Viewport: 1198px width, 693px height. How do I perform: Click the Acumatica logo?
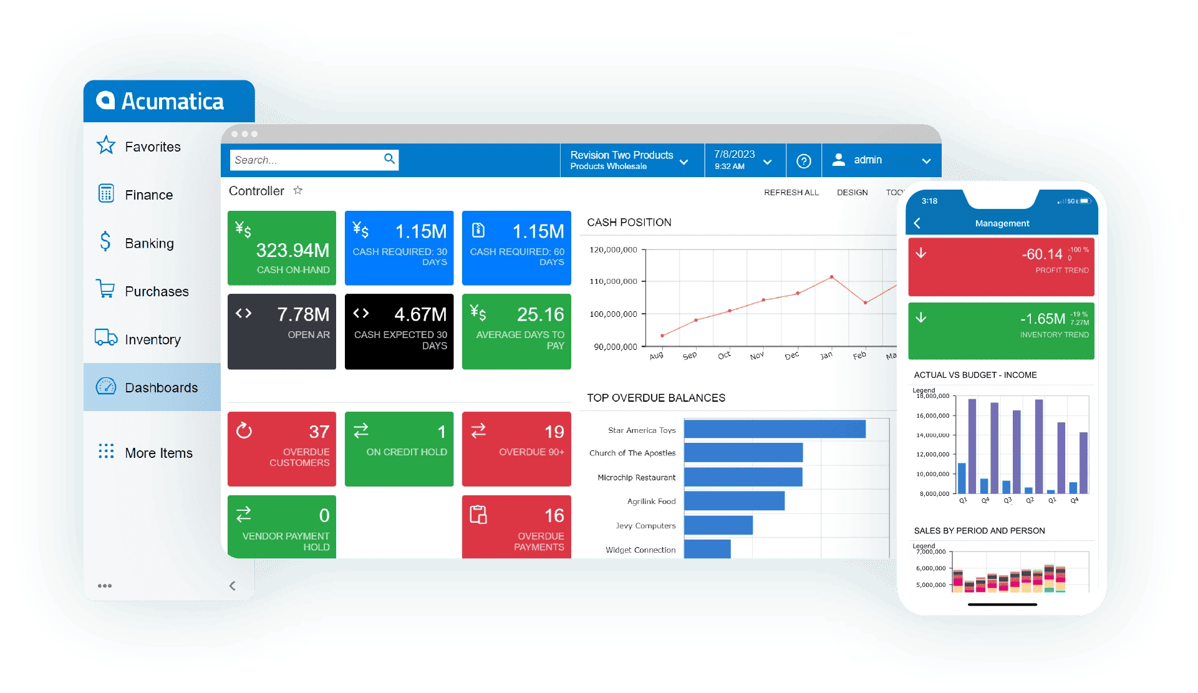point(160,101)
